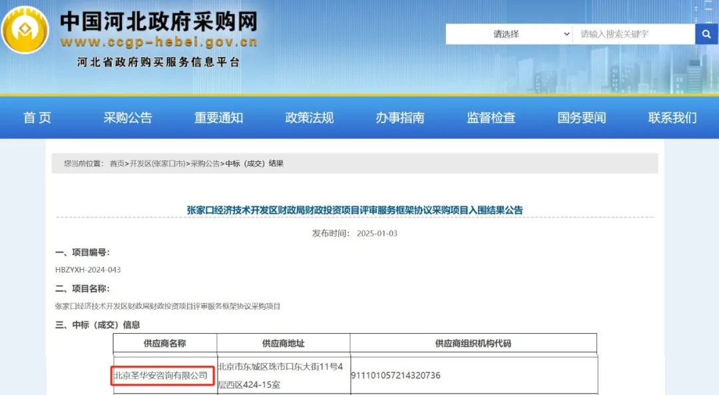Navigate to 办事指南 section

(400, 118)
